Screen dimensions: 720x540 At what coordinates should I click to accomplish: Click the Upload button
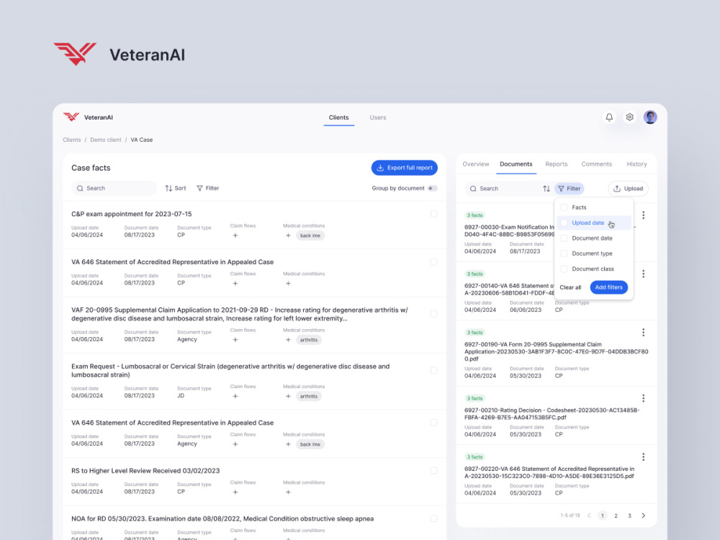pyautogui.click(x=628, y=188)
